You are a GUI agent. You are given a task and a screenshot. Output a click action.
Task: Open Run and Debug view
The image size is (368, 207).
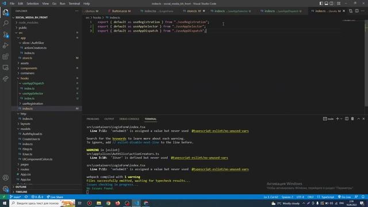click(5, 45)
